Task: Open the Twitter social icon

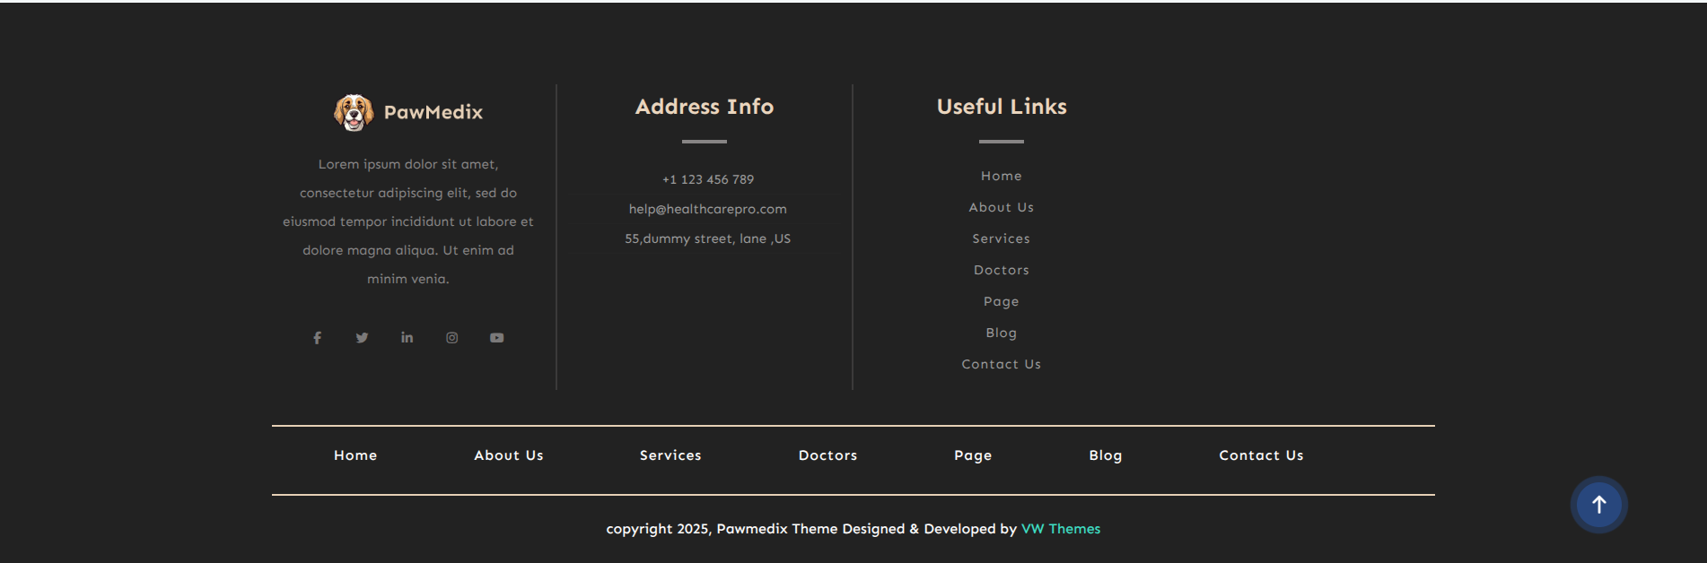Action: pos(362,338)
